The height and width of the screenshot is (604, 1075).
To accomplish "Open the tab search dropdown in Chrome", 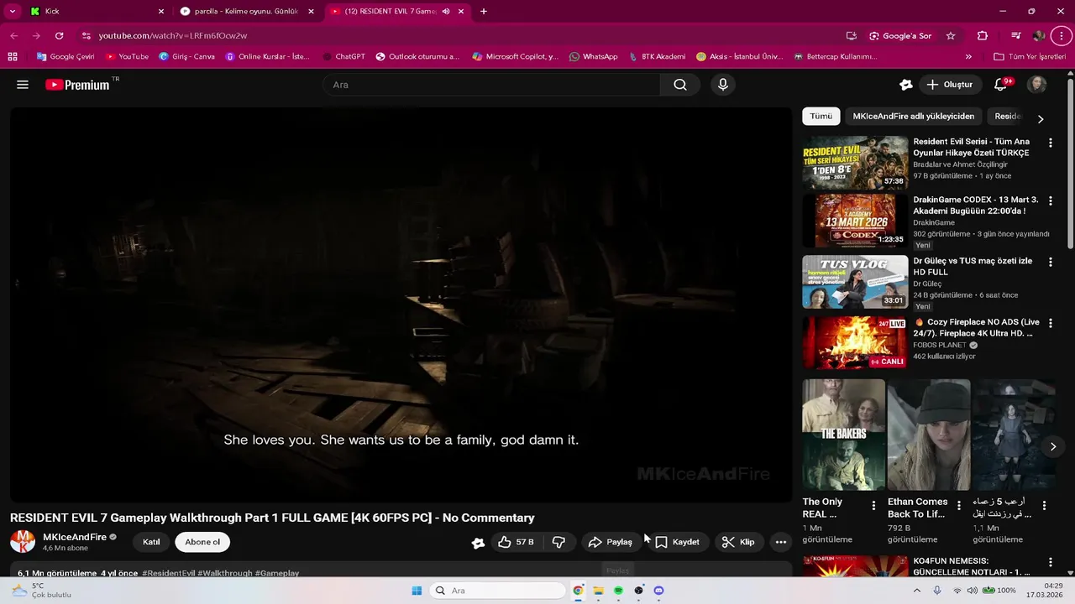I will pos(13,12).
